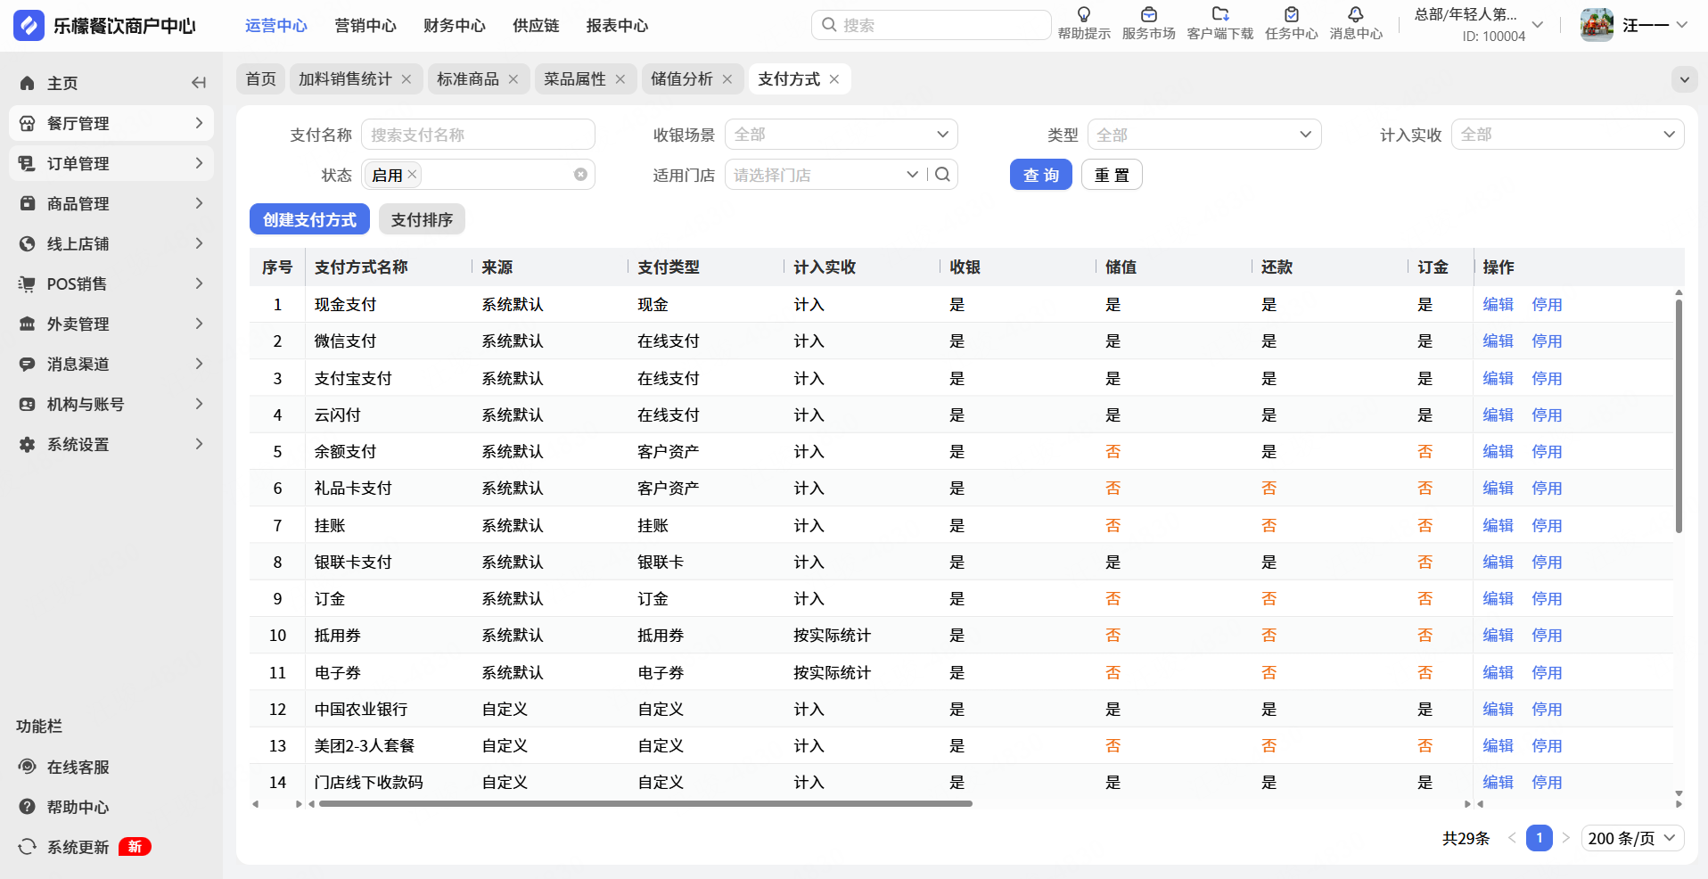This screenshot has height=879, width=1708.
Task: Expand the 200 条/页 page size selector
Action: click(x=1632, y=838)
